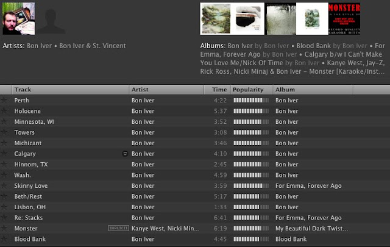Select the Holocene track title
Screen dimensions: 390x247
coord(27,111)
